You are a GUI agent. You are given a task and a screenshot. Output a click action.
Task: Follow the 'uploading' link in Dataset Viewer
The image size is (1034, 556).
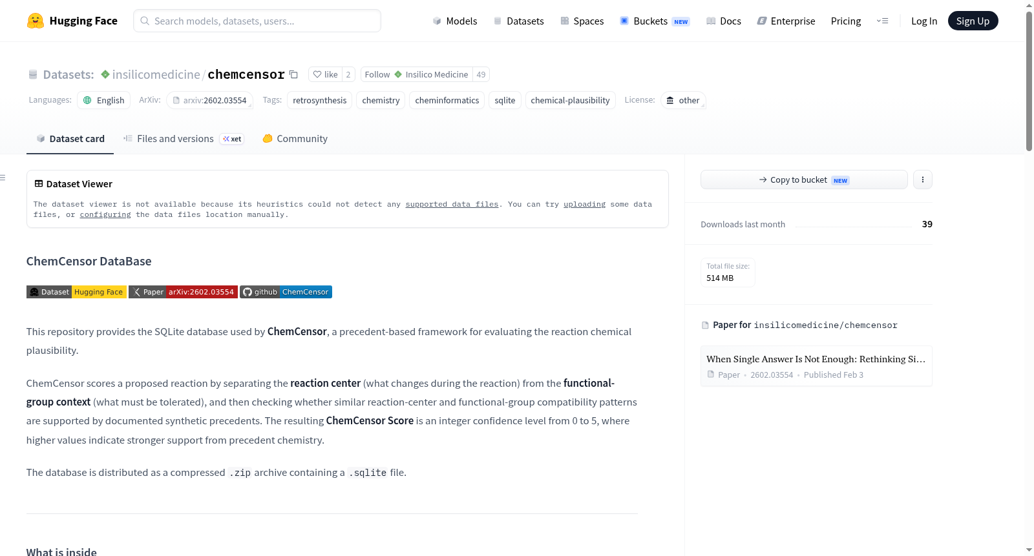(584, 204)
